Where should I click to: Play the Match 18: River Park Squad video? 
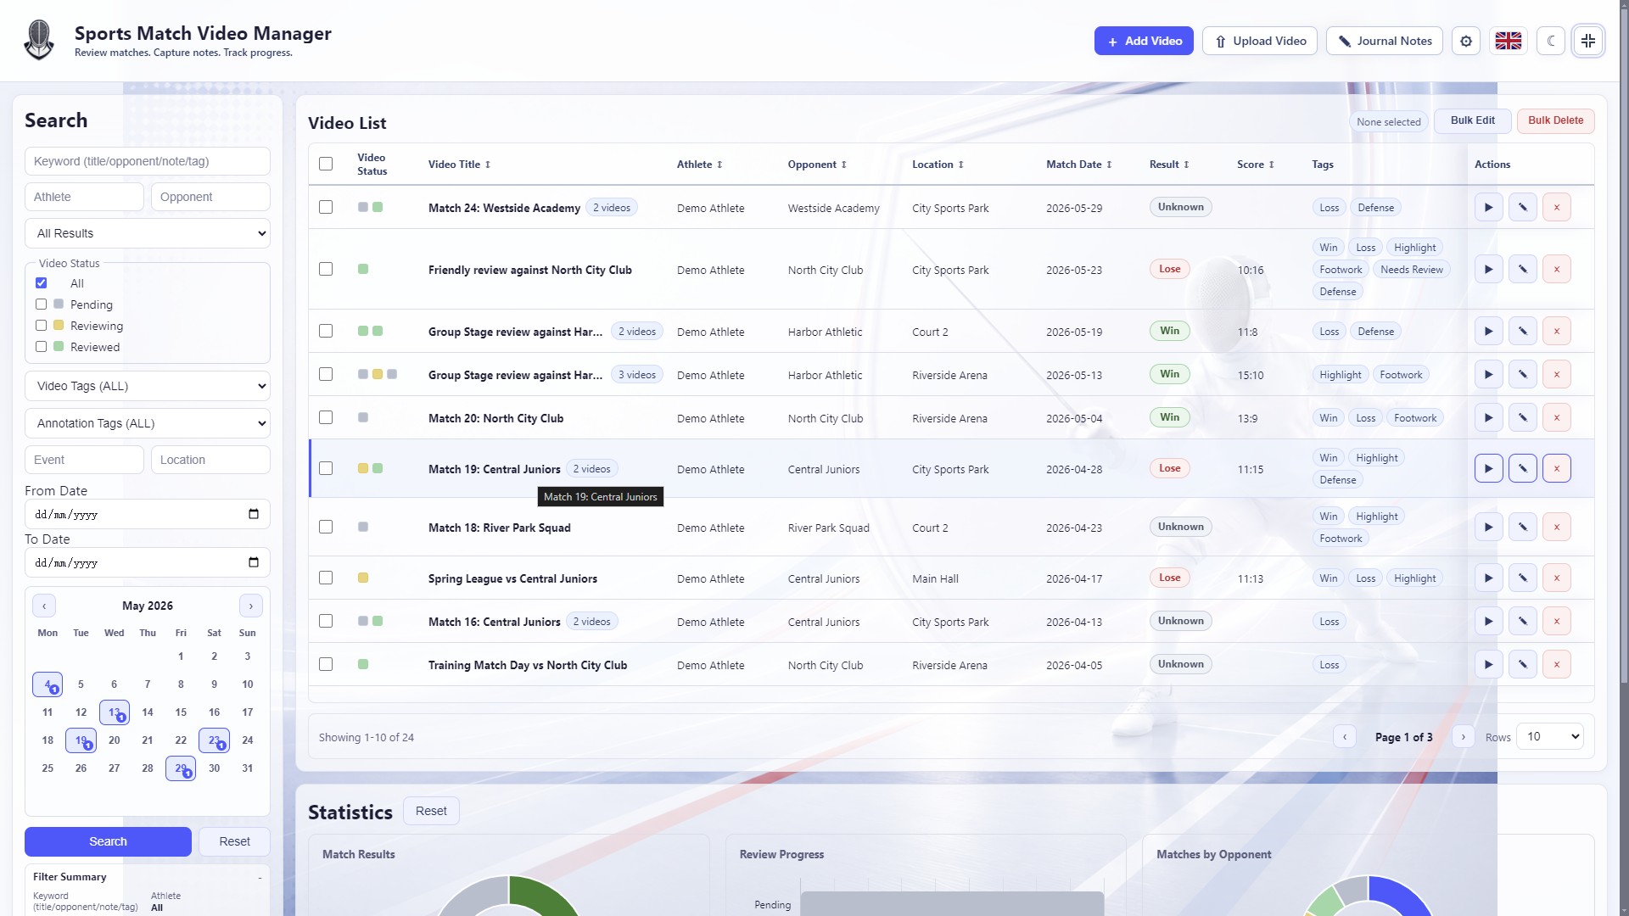click(x=1489, y=528)
